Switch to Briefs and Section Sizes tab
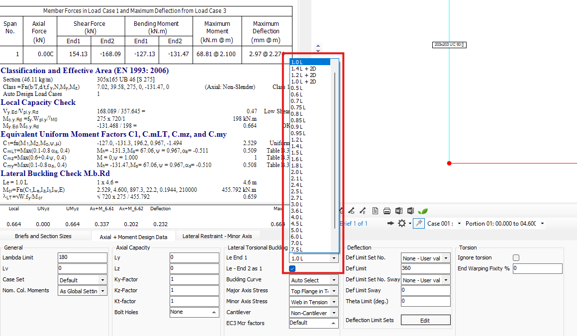Viewport: 577px width, 336px height. [43, 236]
